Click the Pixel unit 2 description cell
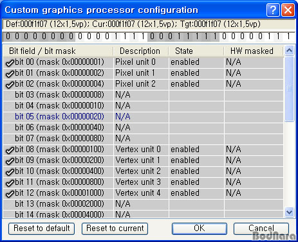Image resolution: width=298 pixels, height=242 pixels. [141, 84]
